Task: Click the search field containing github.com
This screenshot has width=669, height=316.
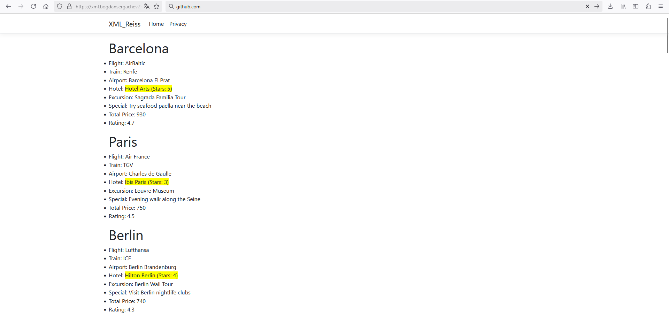Action: [x=348, y=7]
